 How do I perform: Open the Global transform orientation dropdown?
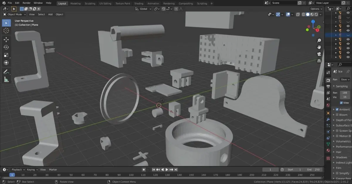(x=143, y=9)
